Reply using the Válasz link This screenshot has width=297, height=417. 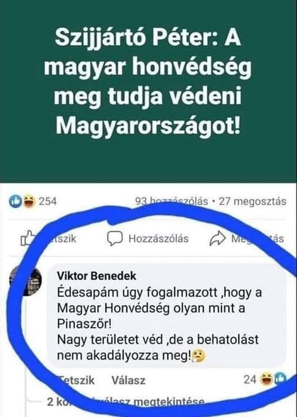pyautogui.click(x=128, y=381)
